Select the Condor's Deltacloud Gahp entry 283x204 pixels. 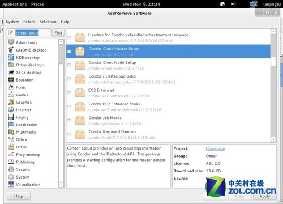(168, 79)
